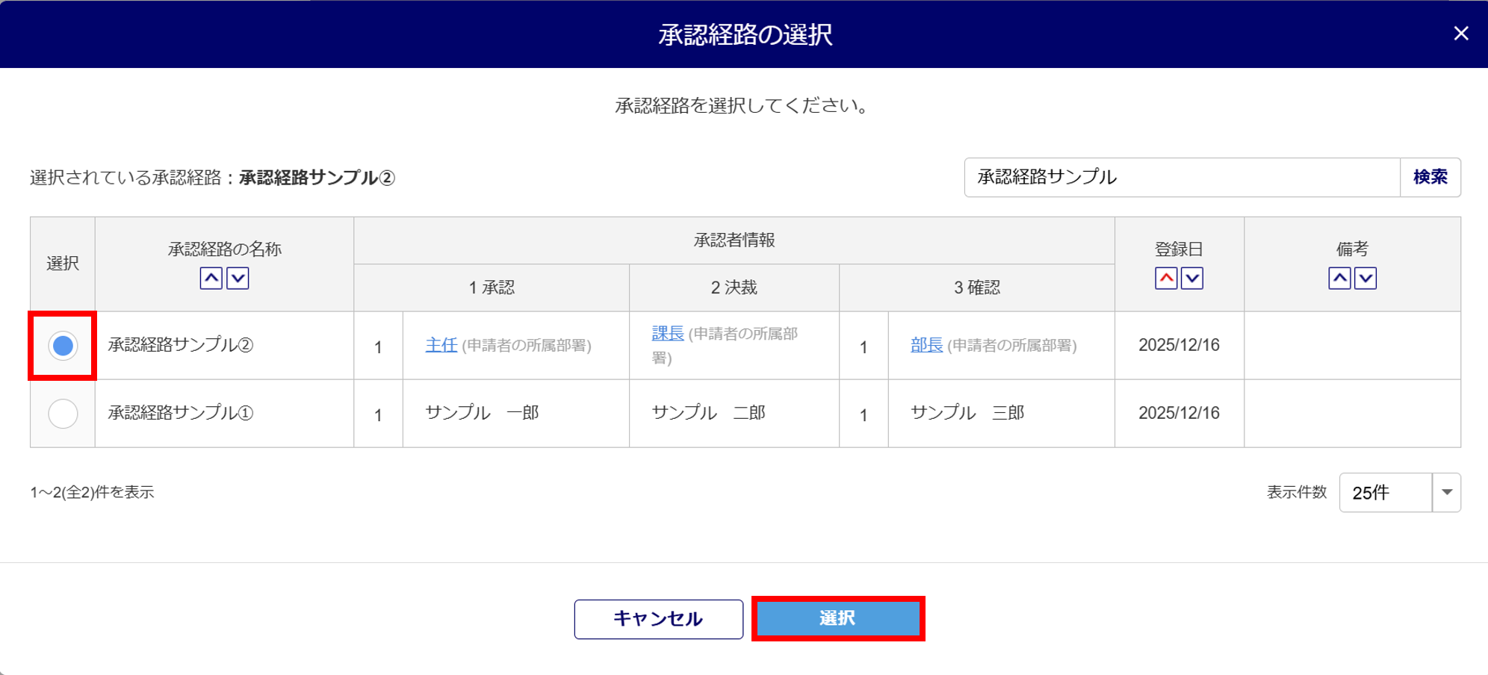This screenshot has width=1488, height=675.
Task: Focus the approval route search field
Action: pyautogui.click(x=1182, y=177)
